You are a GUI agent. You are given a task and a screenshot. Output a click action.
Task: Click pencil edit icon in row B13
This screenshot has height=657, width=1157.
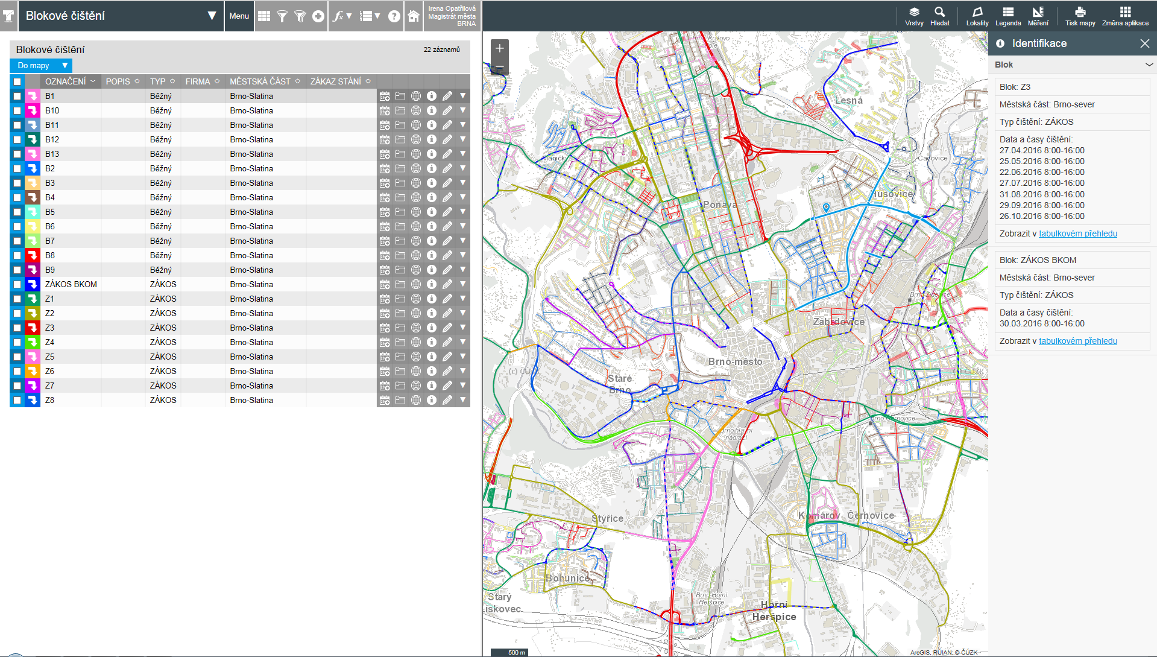pos(447,154)
